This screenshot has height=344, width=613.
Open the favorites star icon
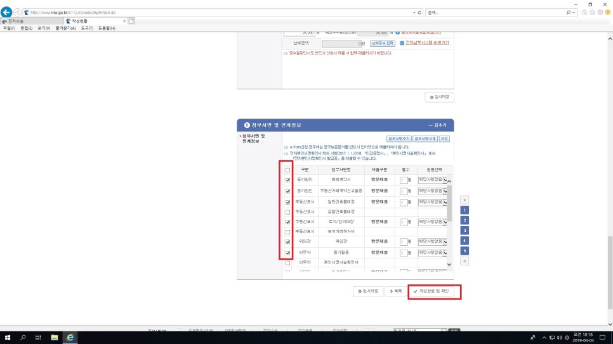point(592,12)
